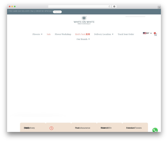
Task: Expand the Our Brands menu
Action: click(x=83, y=39)
